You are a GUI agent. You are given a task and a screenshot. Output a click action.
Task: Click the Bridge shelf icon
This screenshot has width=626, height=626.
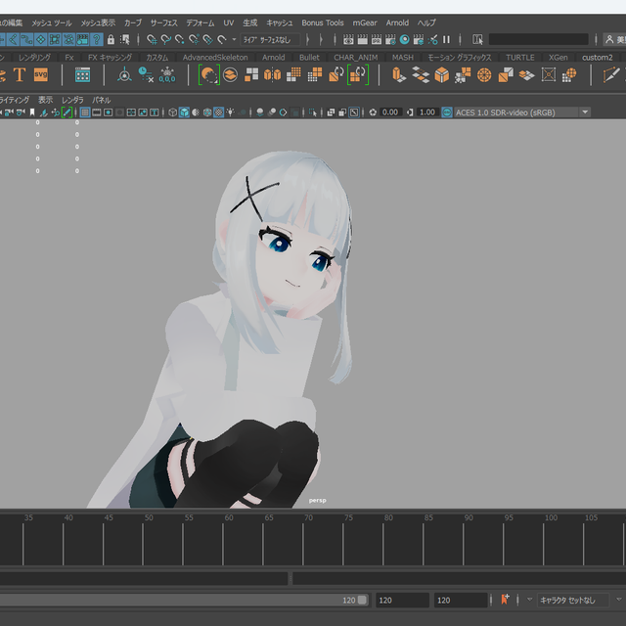[421, 74]
